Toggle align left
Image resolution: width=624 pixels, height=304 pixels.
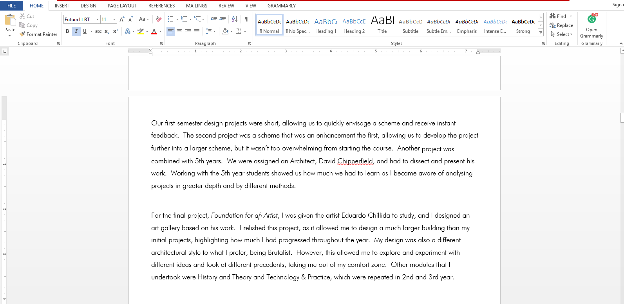[170, 31]
